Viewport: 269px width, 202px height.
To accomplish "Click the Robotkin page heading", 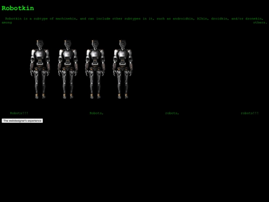I will [18, 8].
